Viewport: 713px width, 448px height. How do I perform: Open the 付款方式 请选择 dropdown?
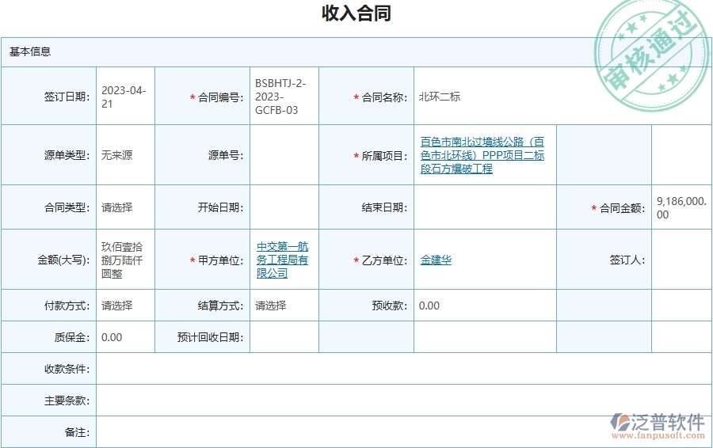click(117, 306)
